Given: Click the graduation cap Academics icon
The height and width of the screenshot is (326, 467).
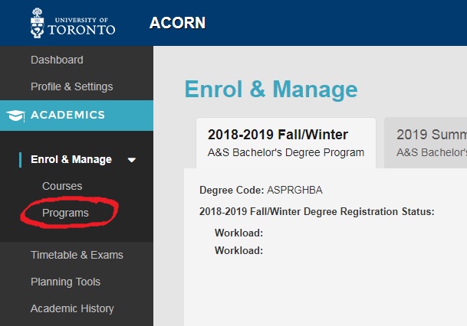Looking at the screenshot, I should [x=15, y=116].
